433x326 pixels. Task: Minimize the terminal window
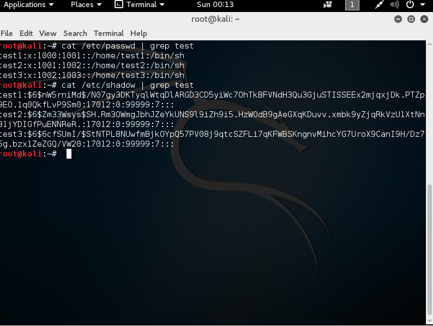pos(398,19)
